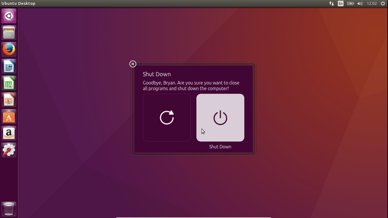Screen dimensions: 388x218
Task: Open the Trash in the launcher
Action: [x=9, y=209]
